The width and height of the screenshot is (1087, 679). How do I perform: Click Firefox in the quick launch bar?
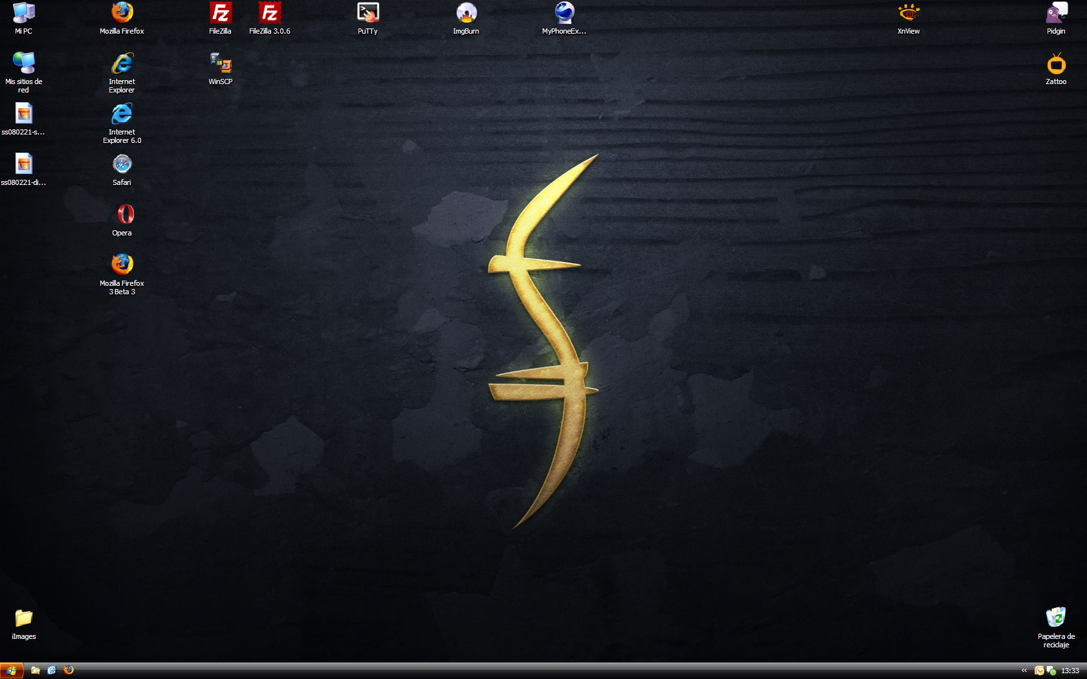(69, 671)
